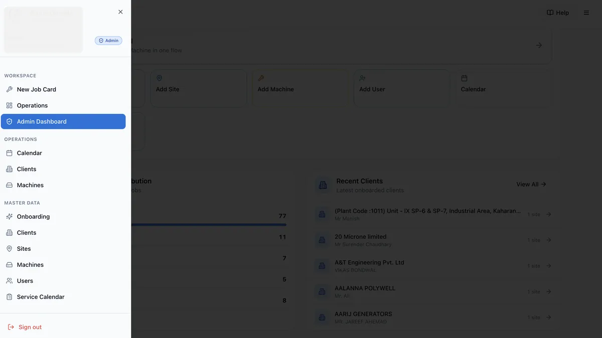602x338 pixels.
Task: Click the shield icon on Admin Dashboard
Action: tap(9, 121)
